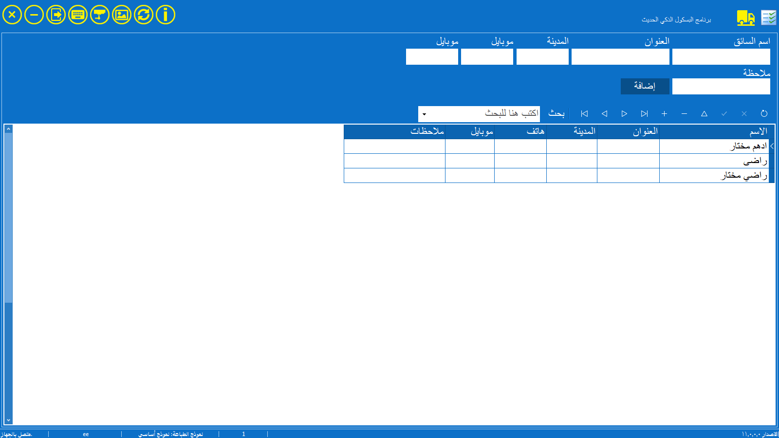Image resolution: width=779 pixels, height=438 pixels.
Task: Click the plus insert record button
Action: pos(664,113)
